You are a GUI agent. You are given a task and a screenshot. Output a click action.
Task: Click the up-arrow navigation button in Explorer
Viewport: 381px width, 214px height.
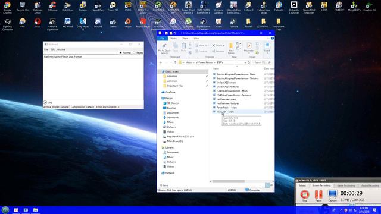click(175, 62)
